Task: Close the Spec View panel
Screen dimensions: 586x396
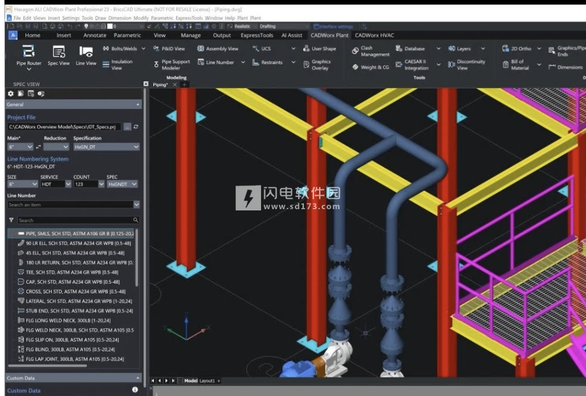Action: tap(146, 84)
